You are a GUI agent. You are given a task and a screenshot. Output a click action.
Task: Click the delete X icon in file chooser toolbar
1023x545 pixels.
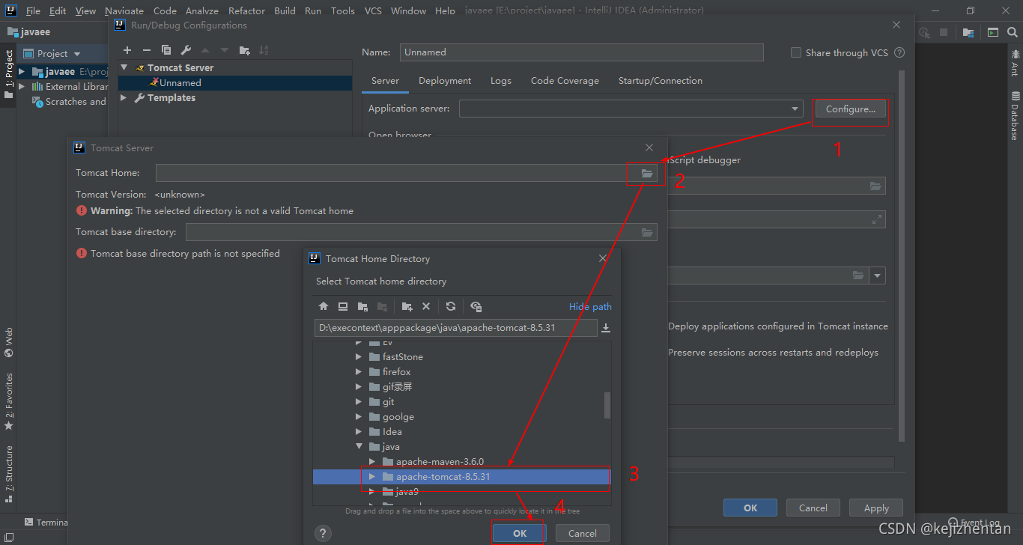click(426, 306)
